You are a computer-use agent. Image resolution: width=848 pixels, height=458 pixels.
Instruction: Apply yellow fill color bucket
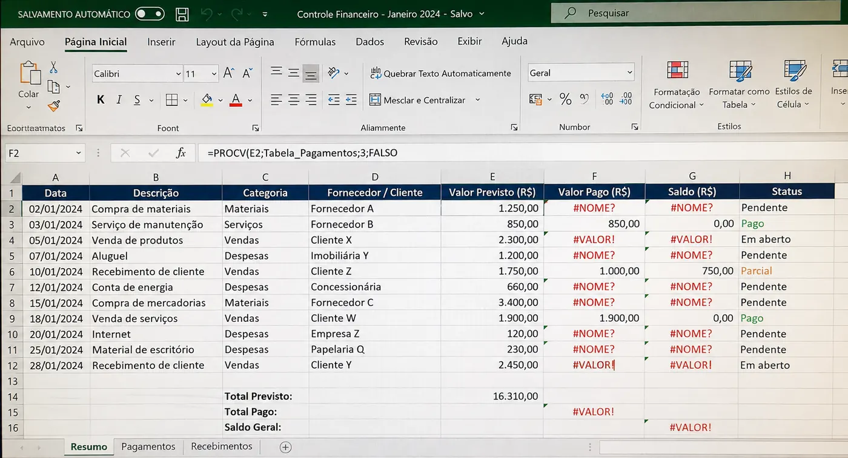[x=207, y=100]
